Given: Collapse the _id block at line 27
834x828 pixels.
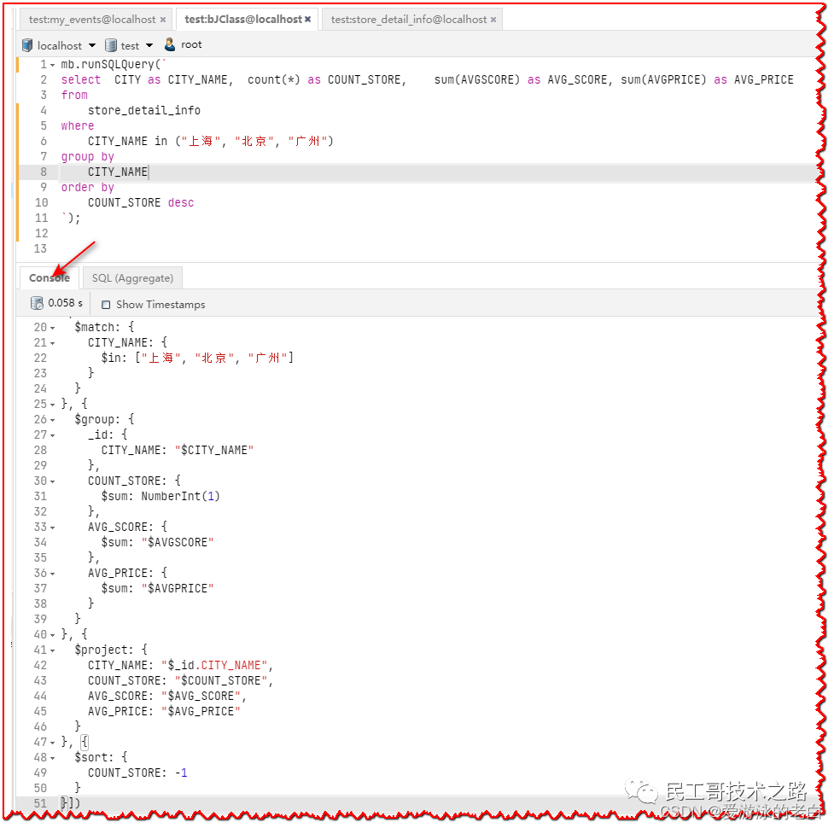Looking at the screenshot, I should pyautogui.click(x=52, y=436).
